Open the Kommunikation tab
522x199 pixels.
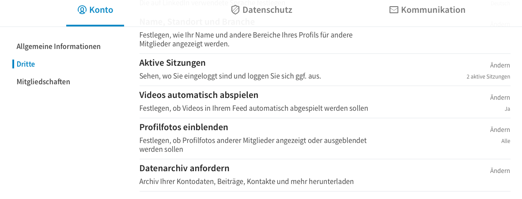tap(427, 10)
